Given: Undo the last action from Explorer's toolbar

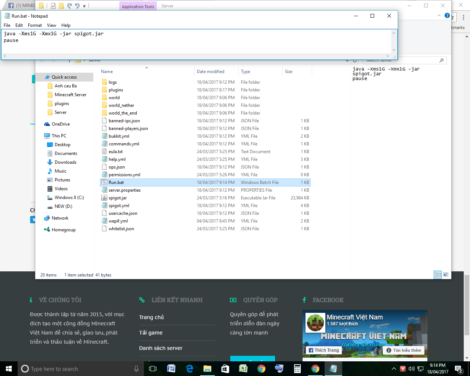Looking at the screenshot, I should tap(77, 6).
